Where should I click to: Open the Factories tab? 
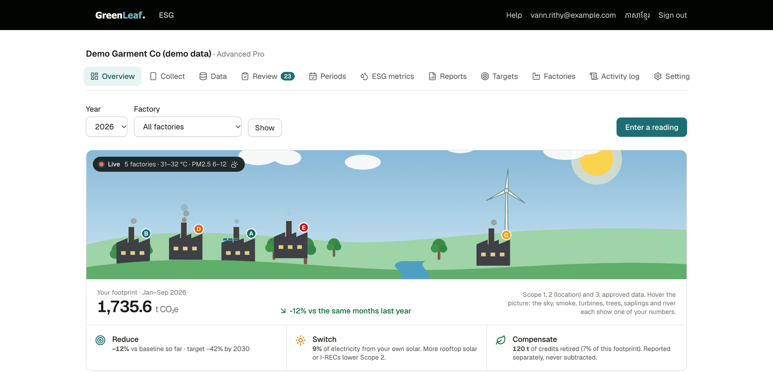(554, 76)
